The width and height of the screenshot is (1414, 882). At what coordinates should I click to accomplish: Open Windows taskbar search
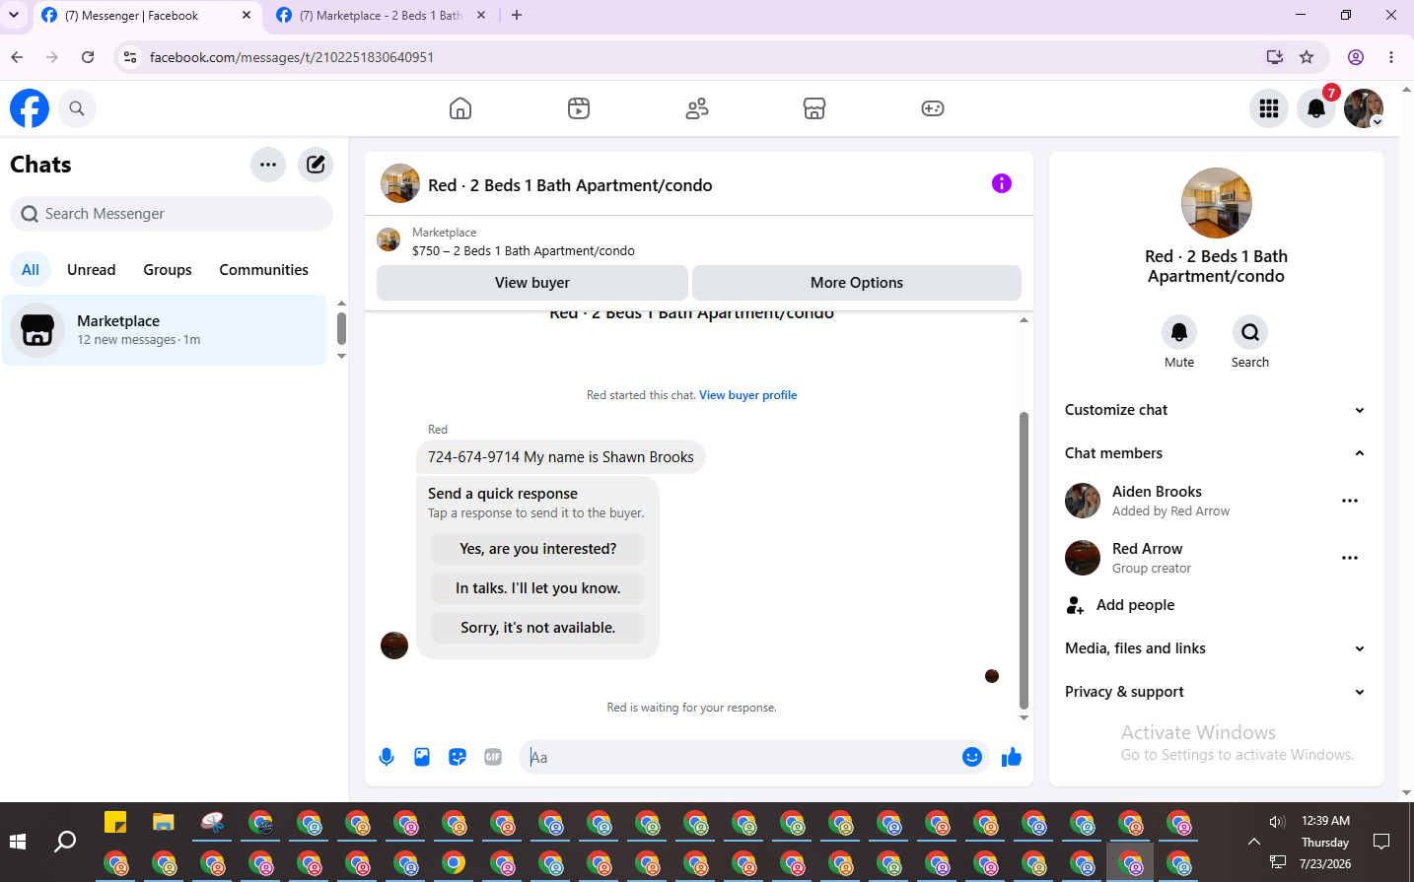pos(65,842)
